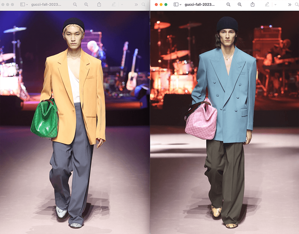Toggle the sidebar in the left yellow-blazer window
The height and width of the screenshot is (234, 299).
pyautogui.click(x=22, y=5)
